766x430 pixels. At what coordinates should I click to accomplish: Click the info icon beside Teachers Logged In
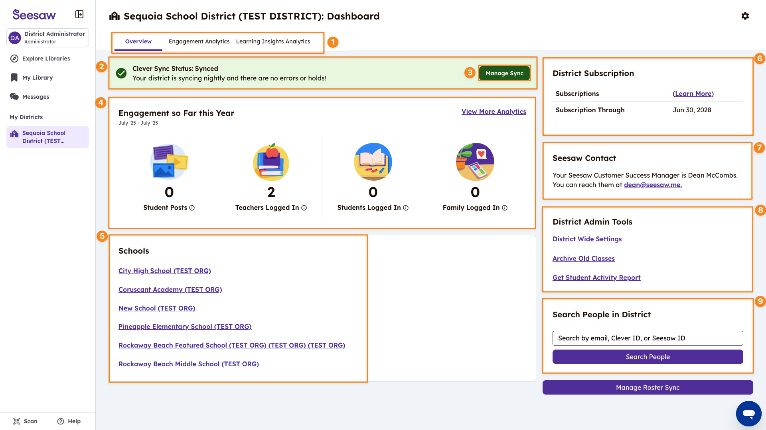[x=304, y=208]
